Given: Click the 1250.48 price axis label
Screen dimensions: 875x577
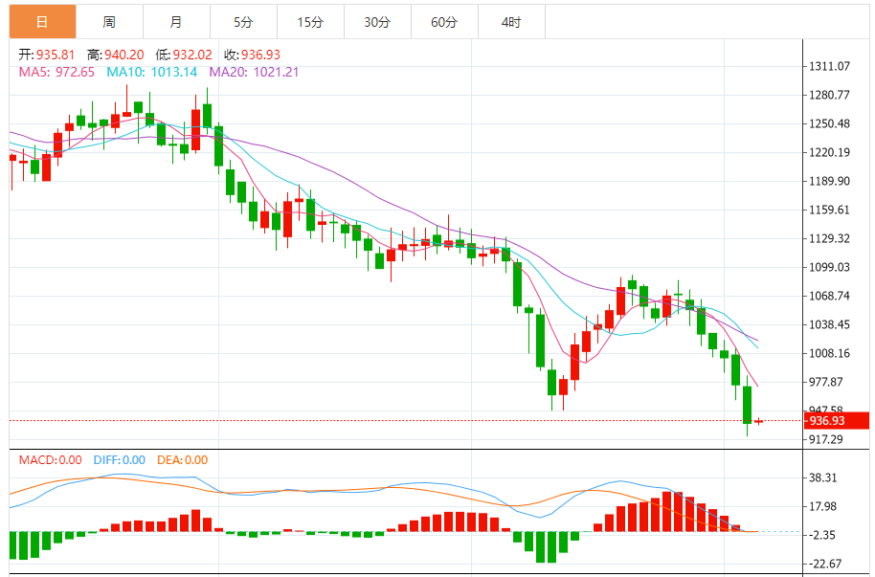Looking at the screenshot, I should tap(829, 123).
